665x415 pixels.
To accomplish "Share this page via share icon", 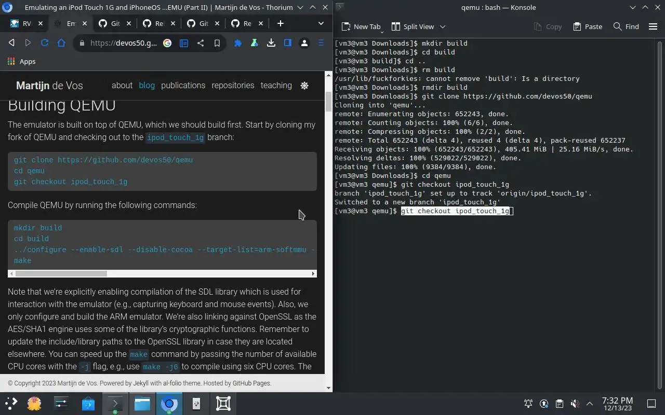I will click(201, 43).
